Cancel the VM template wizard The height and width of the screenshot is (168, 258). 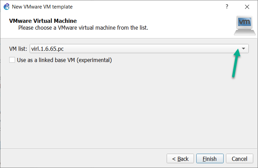coord(239,158)
